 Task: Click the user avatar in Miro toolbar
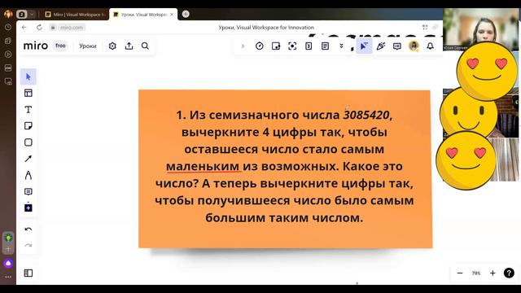pos(414,46)
